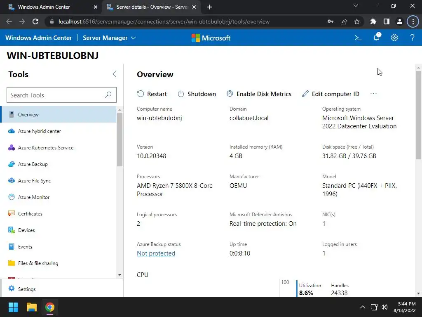Image resolution: width=422 pixels, height=317 pixels.
Task: Open Certificates icon in Tools list
Action: tap(11, 213)
